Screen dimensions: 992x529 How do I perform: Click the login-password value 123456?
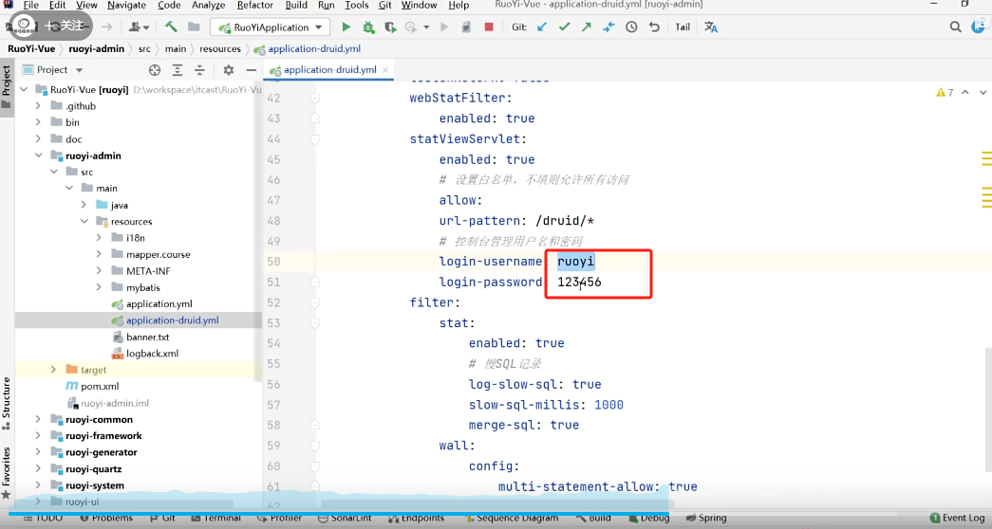pos(579,282)
